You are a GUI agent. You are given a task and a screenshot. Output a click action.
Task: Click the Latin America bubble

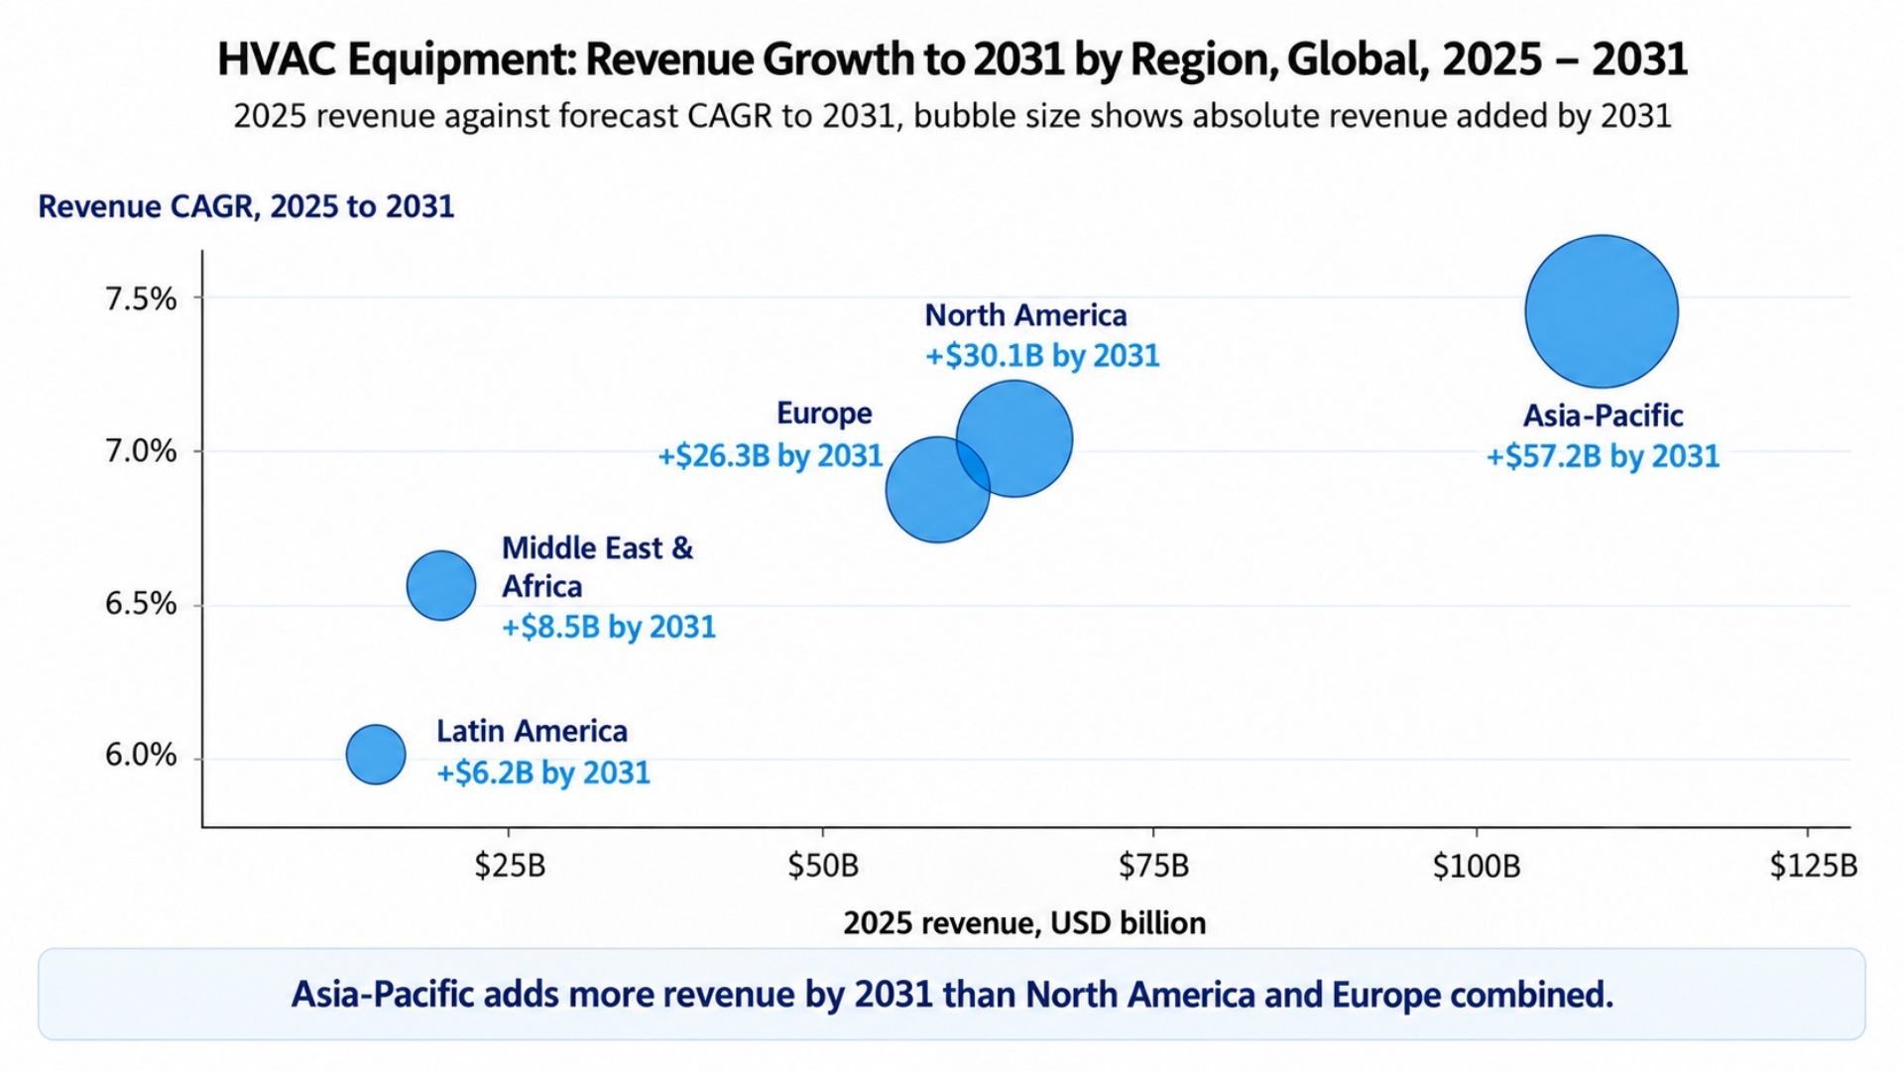pyautogui.click(x=376, y=755)
